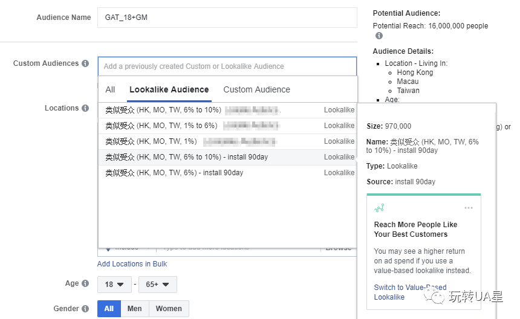
Task: Select the blurred-name 1% lookalike audience row
Action: pos(227,141)
